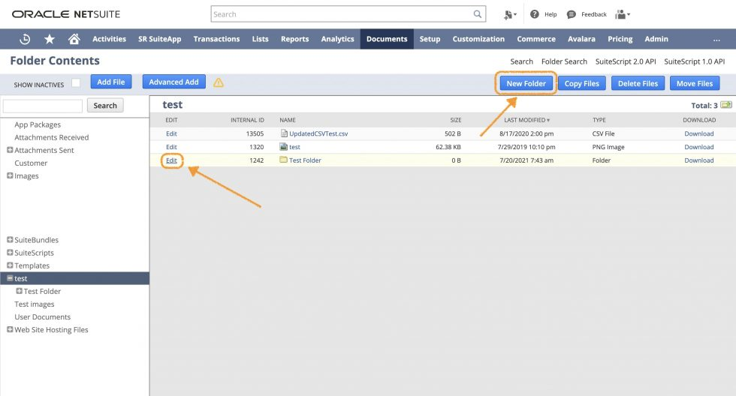Click the Add File button
The height and width of the screenshot is (396, 736).
click(x=111, y=82)
